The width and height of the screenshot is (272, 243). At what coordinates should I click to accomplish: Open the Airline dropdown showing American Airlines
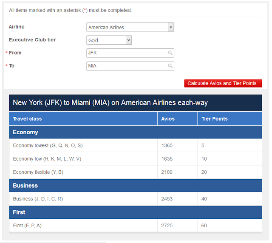(x=130, y=27)
